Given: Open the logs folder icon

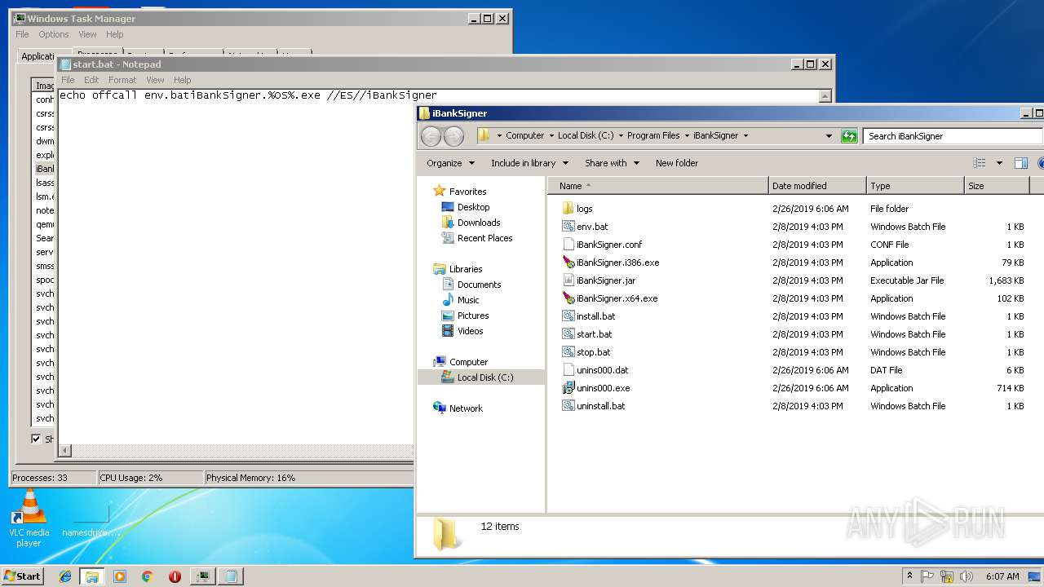Looking at the screenshot, I should (568, 209).
